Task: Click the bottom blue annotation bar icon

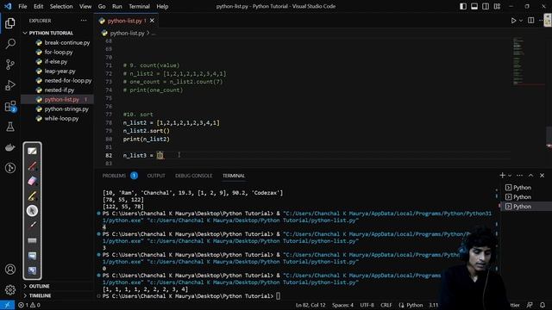Action: [32, 270]
